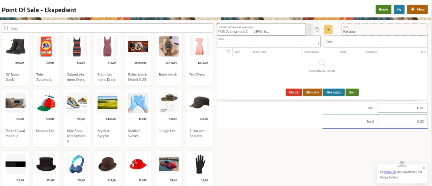
Task: Open the 'there.Got' link in chat popup
Action: tap(390, 172)
